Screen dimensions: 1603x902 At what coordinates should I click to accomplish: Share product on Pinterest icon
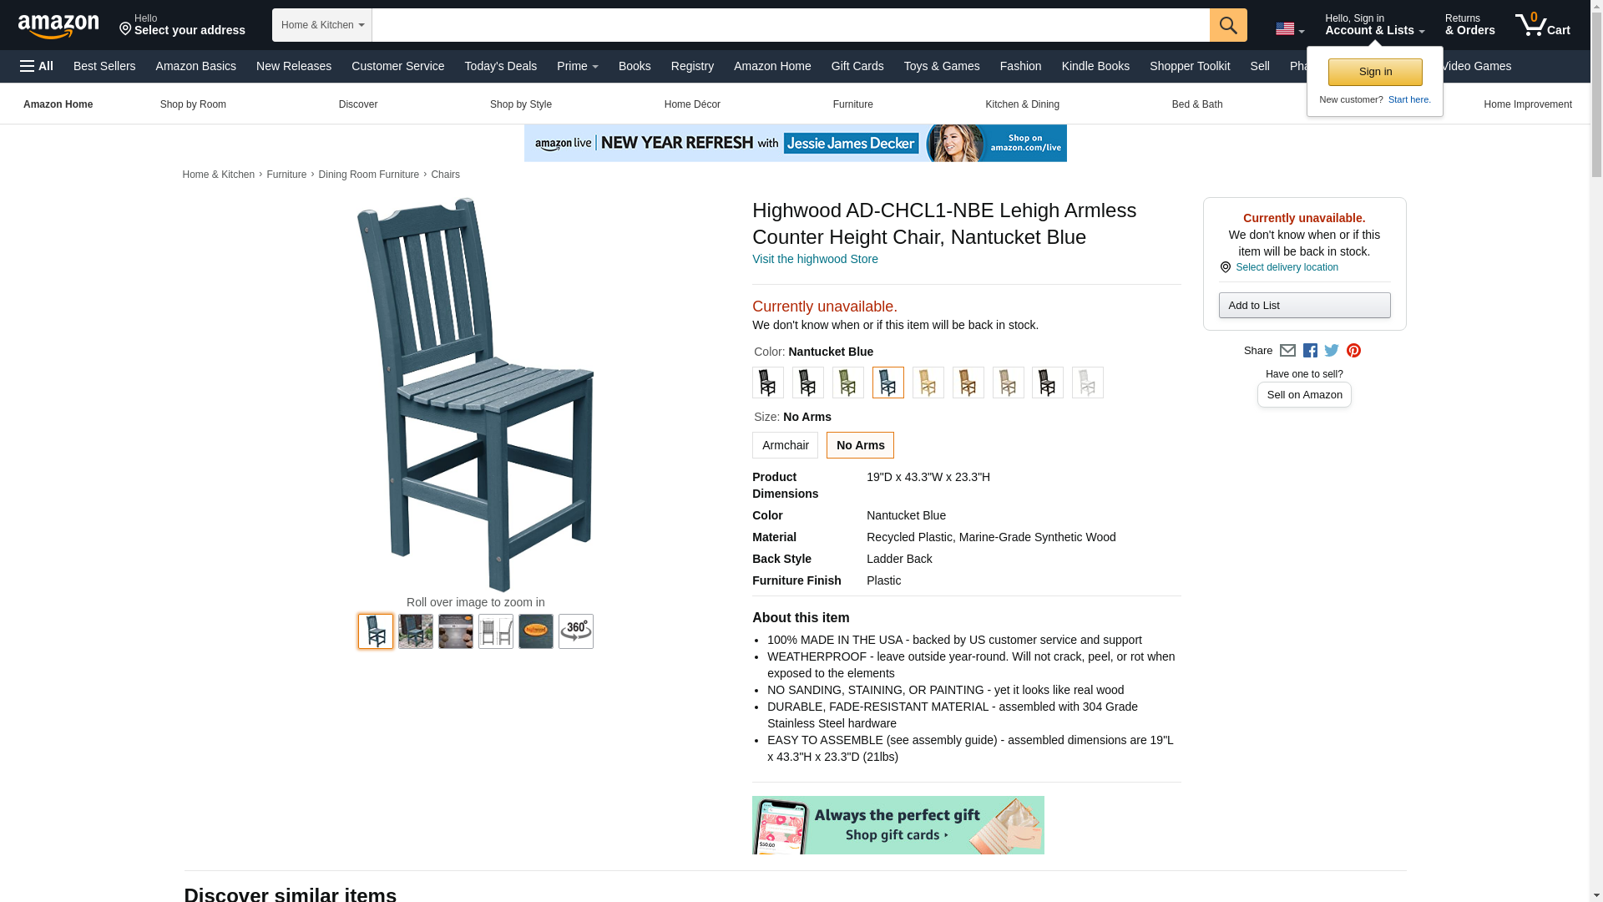1353,351
